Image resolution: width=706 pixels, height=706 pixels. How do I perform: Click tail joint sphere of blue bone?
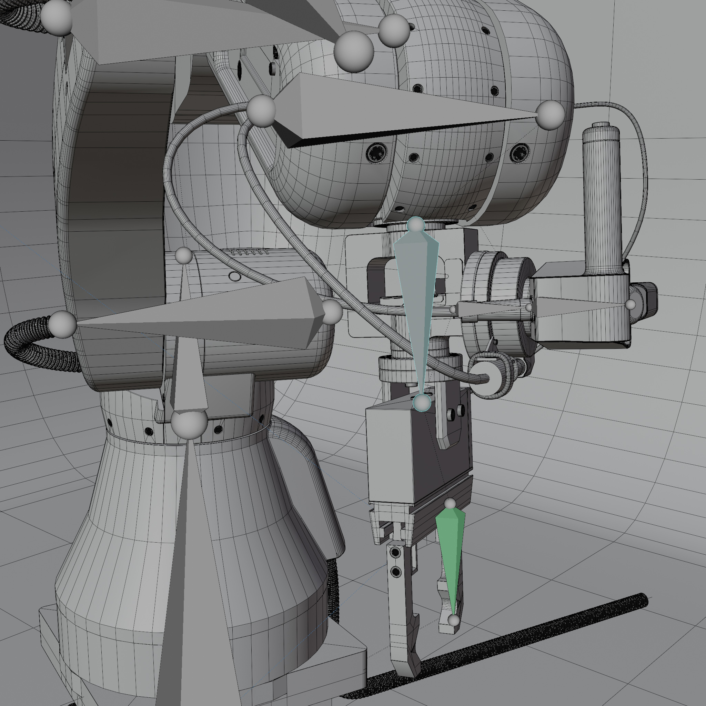click(x=422, y=403)
